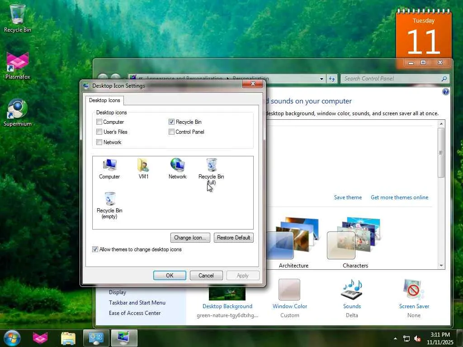
Task: Enable the User's Files checkbox
Action: point(99,132)
